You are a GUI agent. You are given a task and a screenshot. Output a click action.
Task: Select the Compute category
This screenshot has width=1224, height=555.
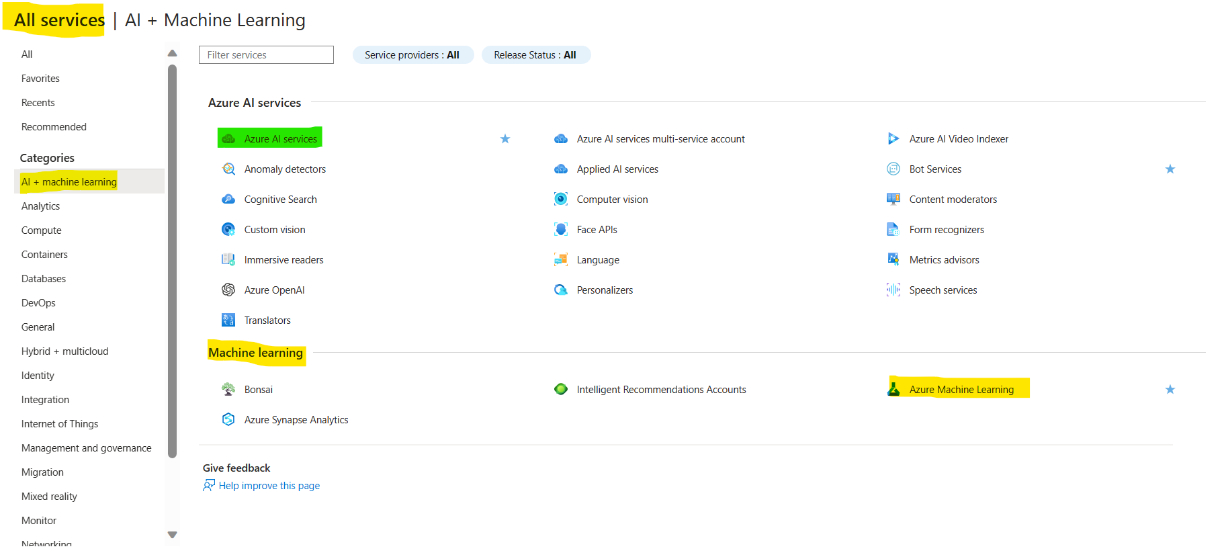[x=41, y=230]
